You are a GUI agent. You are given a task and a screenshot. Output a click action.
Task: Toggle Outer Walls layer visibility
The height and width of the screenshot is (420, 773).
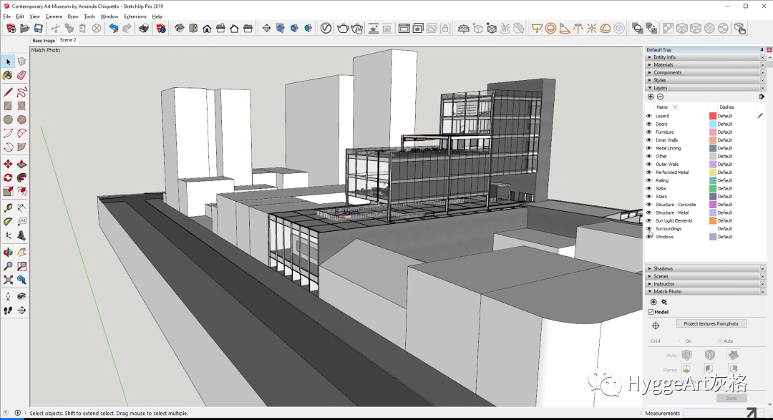(648, 164)
